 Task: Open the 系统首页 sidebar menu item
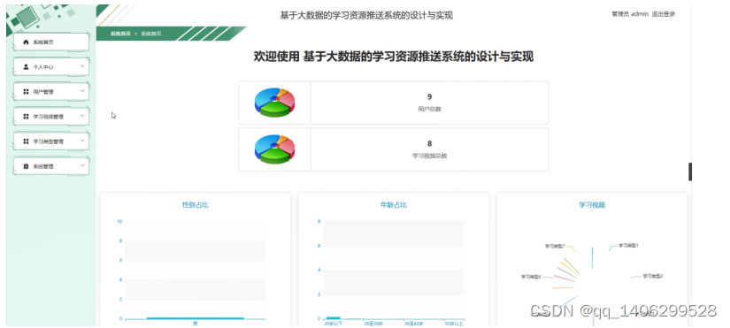[x=51, y=42]
